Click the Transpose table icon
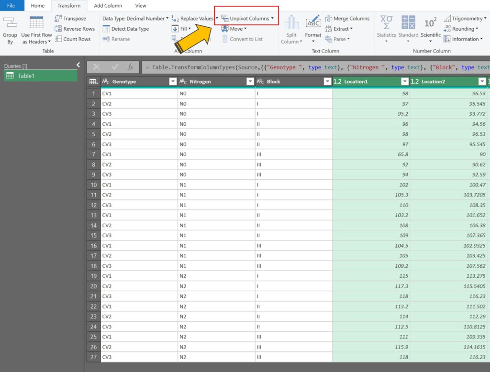Viewport: 490px width, 372px height. click(x=58, y=18)
